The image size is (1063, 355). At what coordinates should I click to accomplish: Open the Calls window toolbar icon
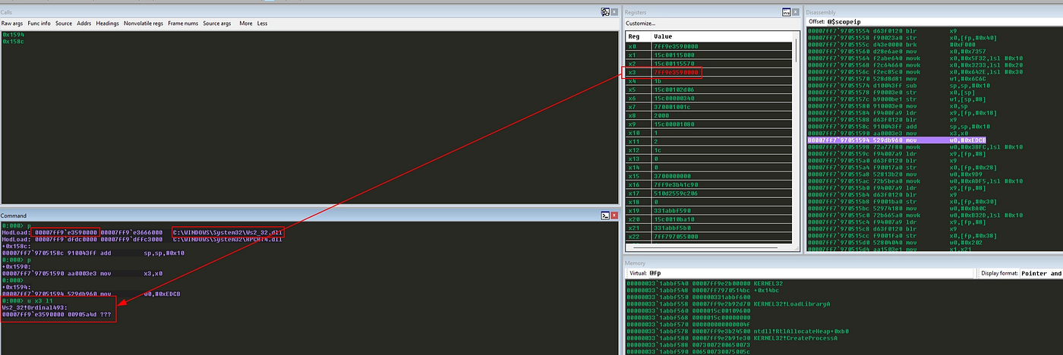604,12
